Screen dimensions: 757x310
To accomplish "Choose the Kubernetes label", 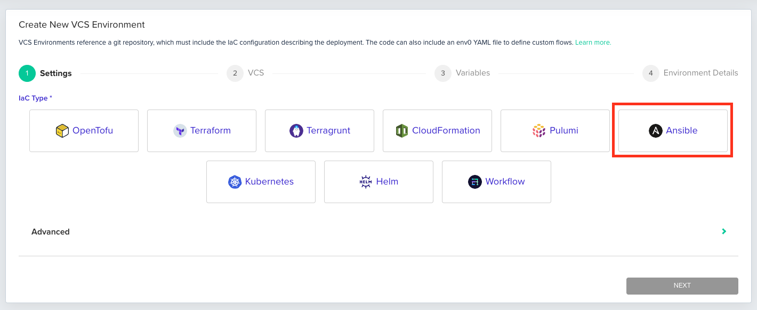I will (269, 182).
